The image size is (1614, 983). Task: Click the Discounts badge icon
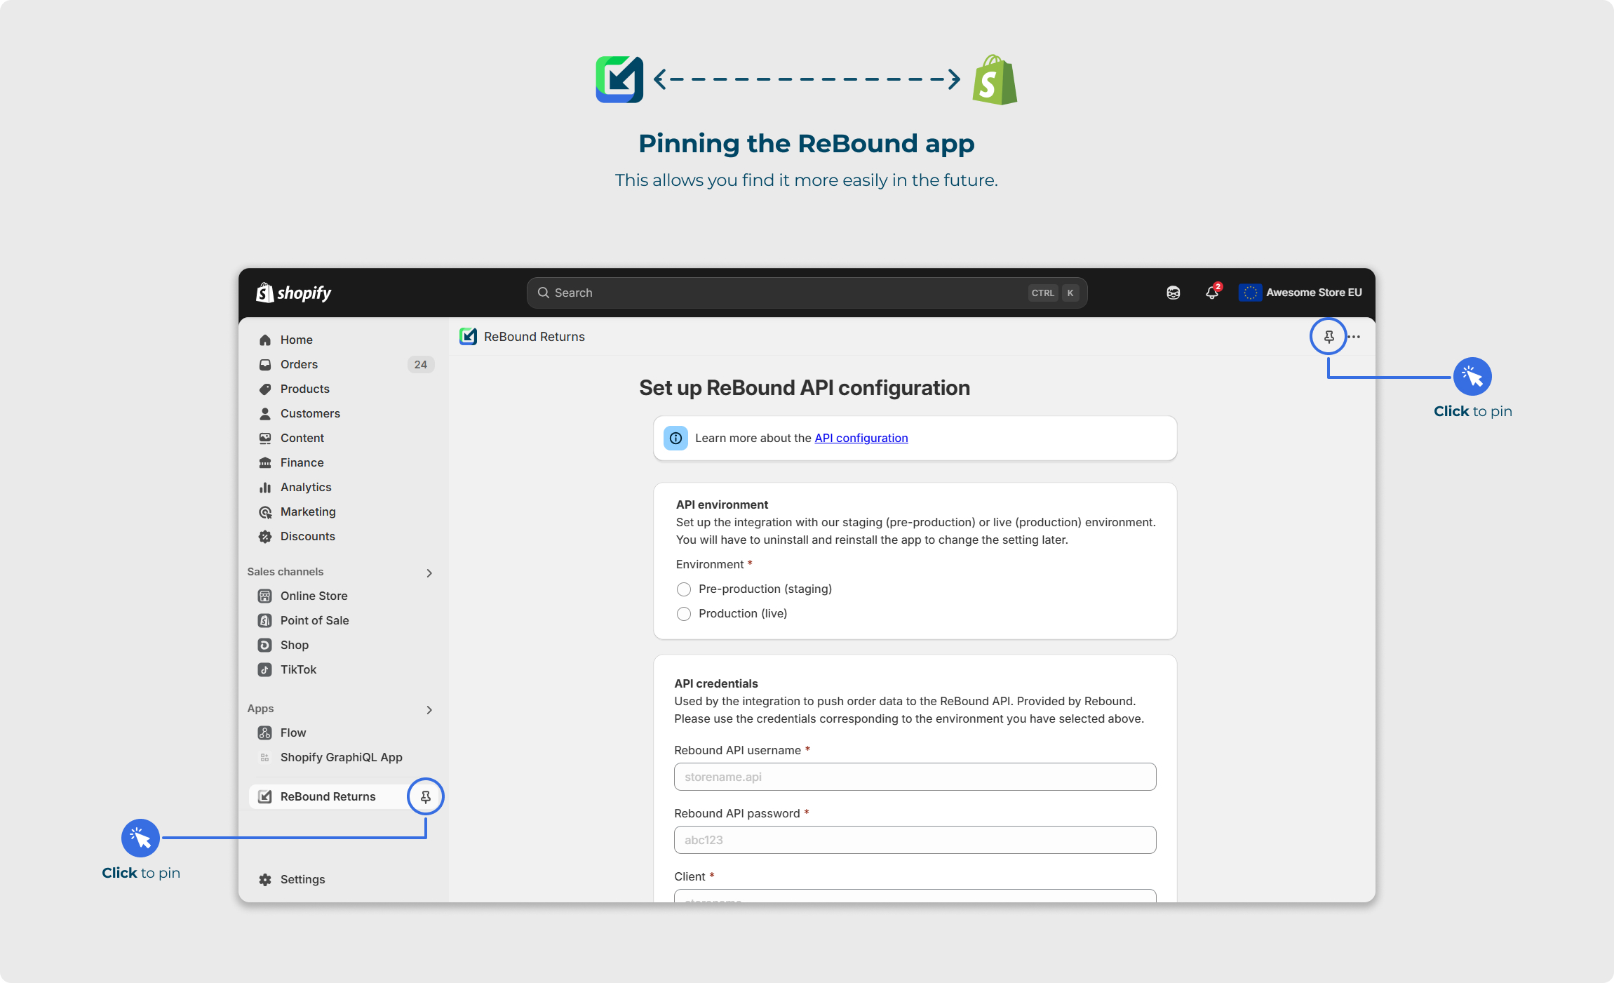coord(265,536)
